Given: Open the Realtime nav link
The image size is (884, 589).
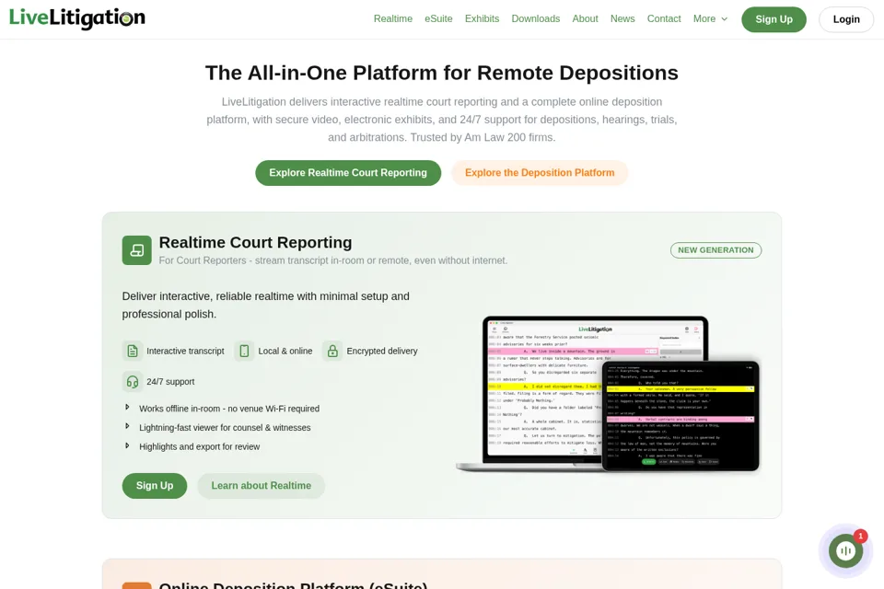Looking at the screenshot, I should [393, 18].
